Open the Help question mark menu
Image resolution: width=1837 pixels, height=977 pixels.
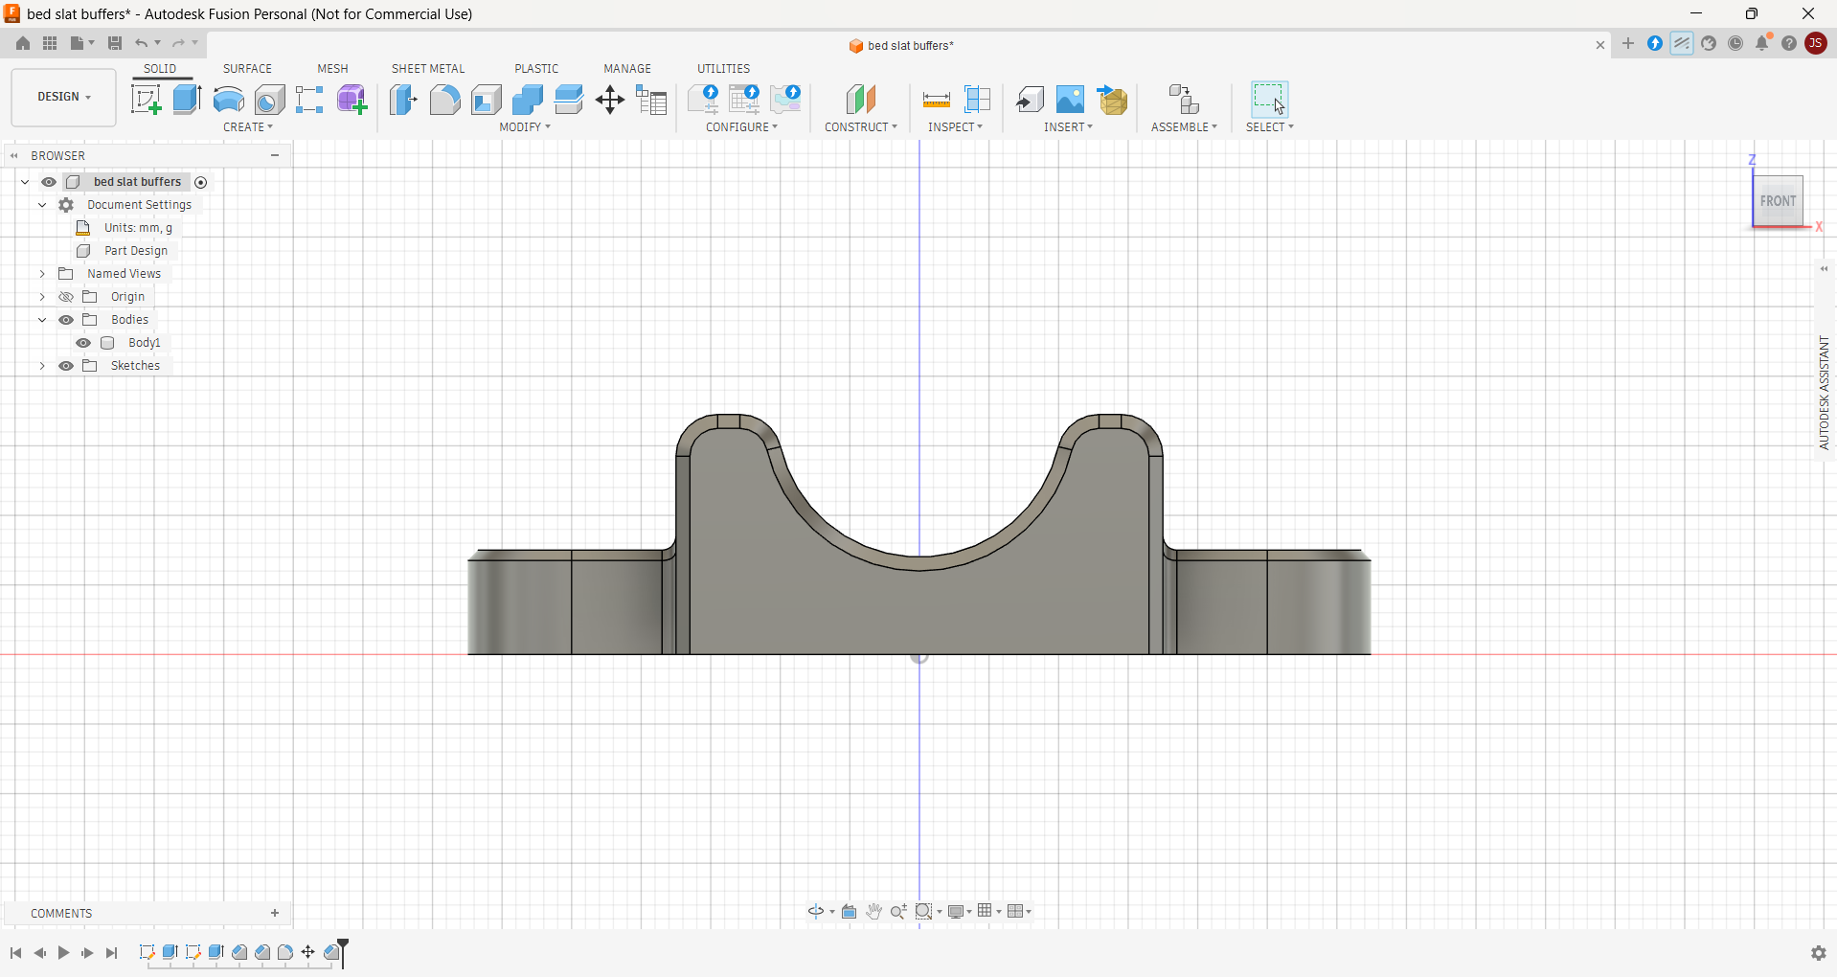click(x=1789, y=43)
